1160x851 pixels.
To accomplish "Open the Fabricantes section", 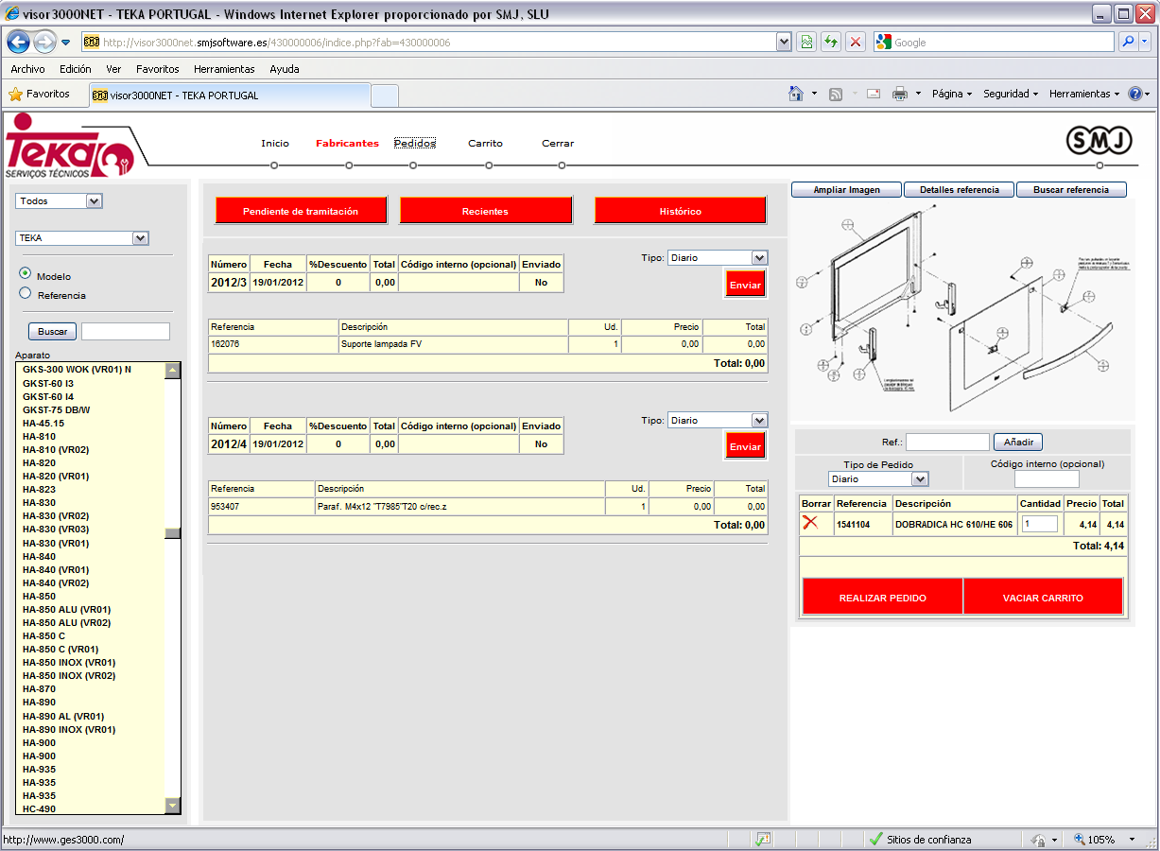I will coord(347,144).
